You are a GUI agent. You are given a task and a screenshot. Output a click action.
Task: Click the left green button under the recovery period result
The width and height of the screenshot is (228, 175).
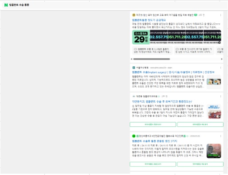click(153, 125)
